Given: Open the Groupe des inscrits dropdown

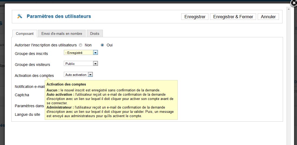Looking at the screenshot, I should click(81, 53).
